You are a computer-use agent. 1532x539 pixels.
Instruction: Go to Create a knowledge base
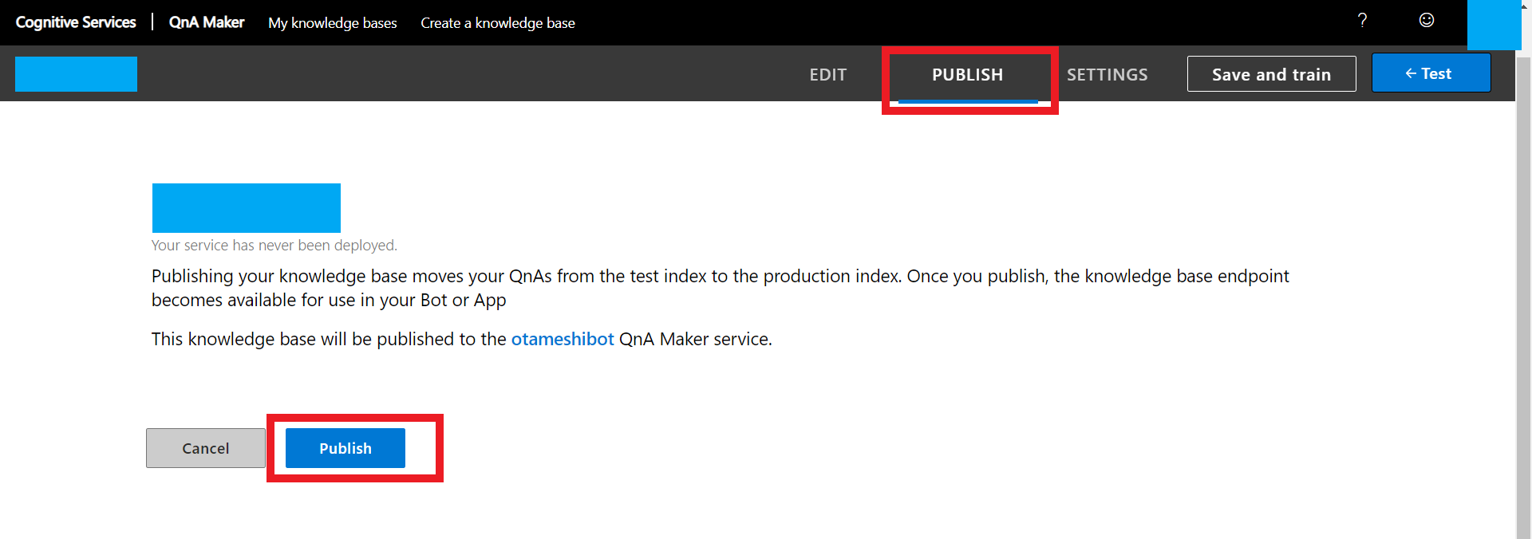[x=497, y=23]
